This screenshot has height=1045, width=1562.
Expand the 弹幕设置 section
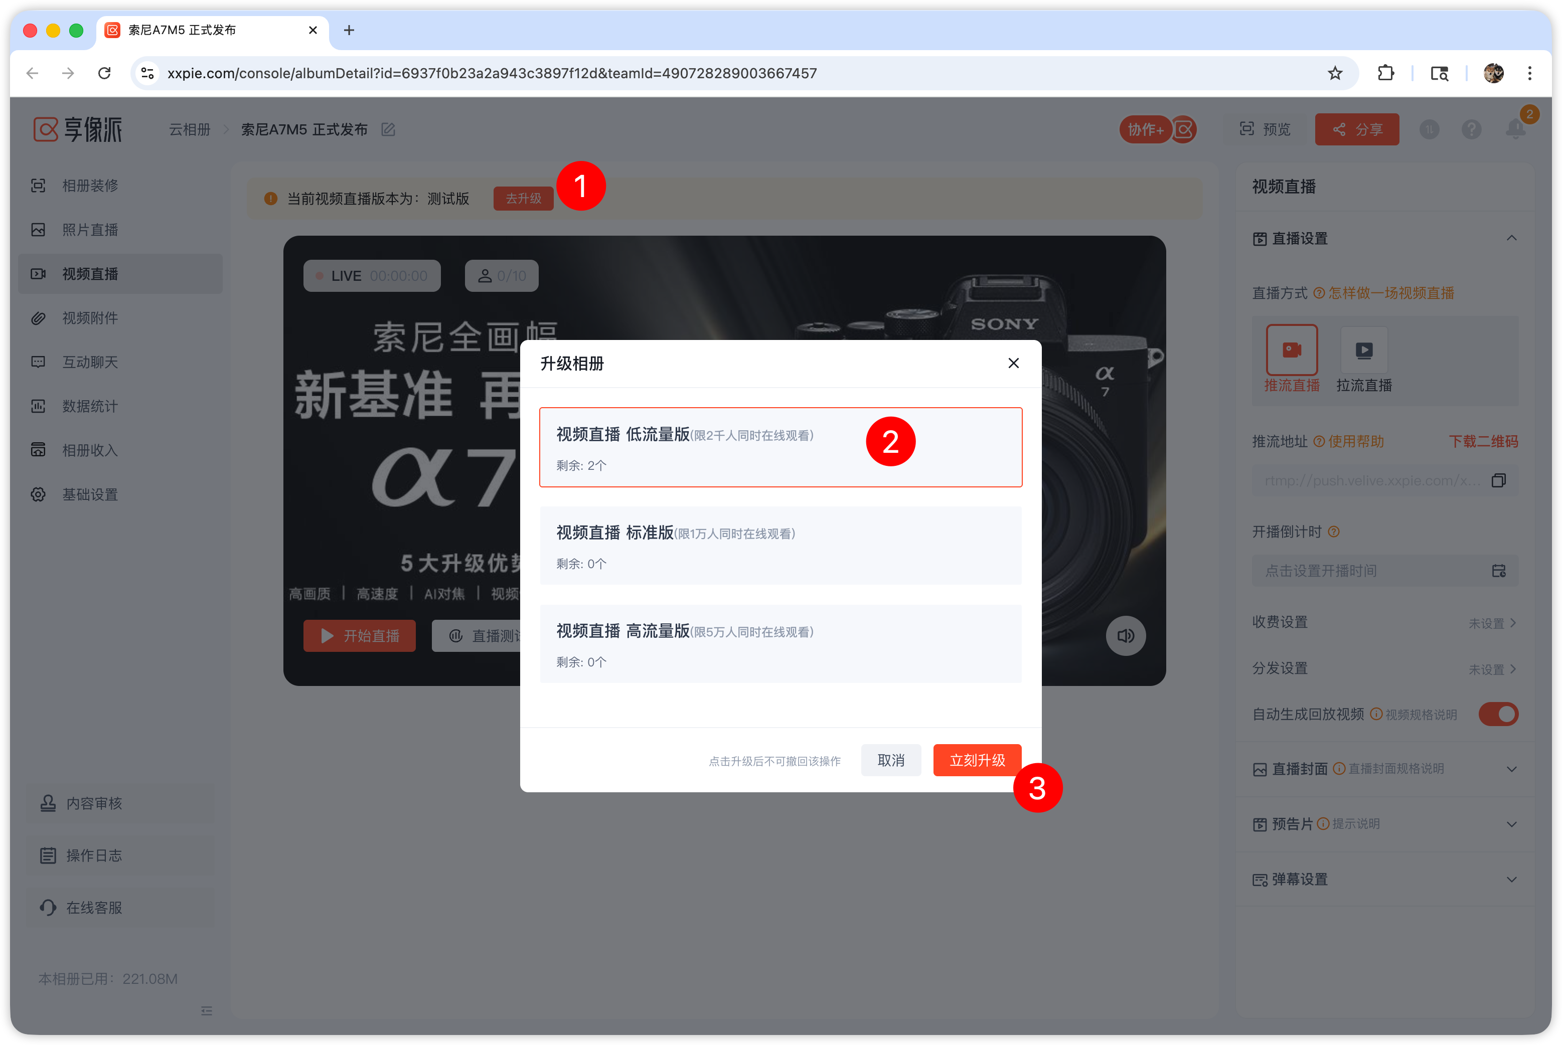tap(1511, 880)
